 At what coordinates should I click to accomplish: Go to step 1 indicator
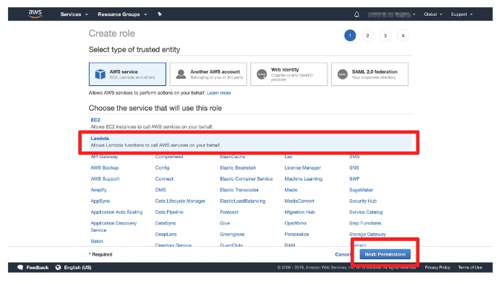(350, 35)
